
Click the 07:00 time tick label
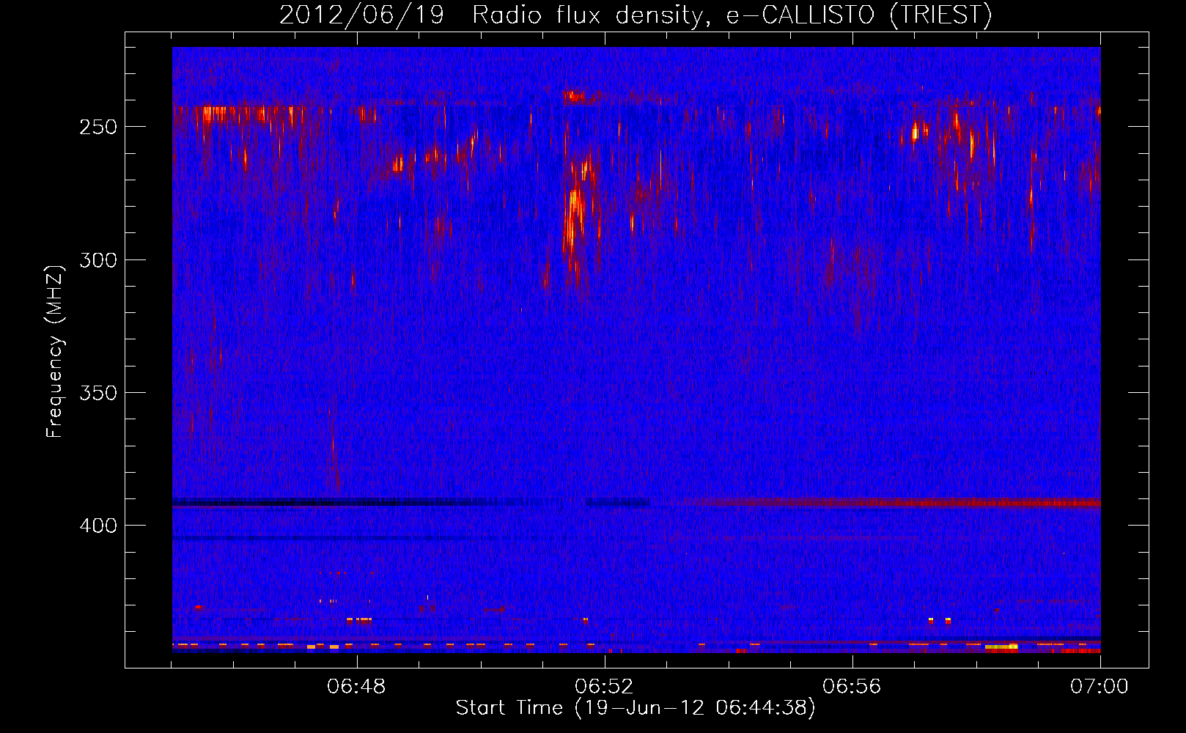tap(1100, 687)
